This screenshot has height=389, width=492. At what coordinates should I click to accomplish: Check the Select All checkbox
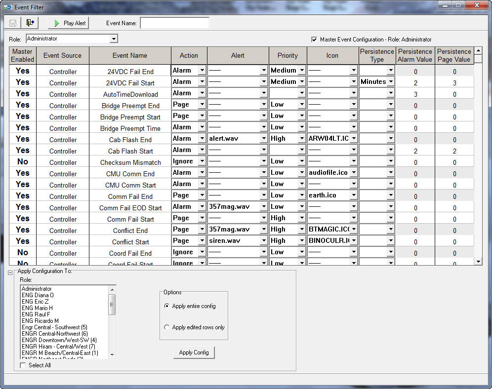click(x=23, y=365)
